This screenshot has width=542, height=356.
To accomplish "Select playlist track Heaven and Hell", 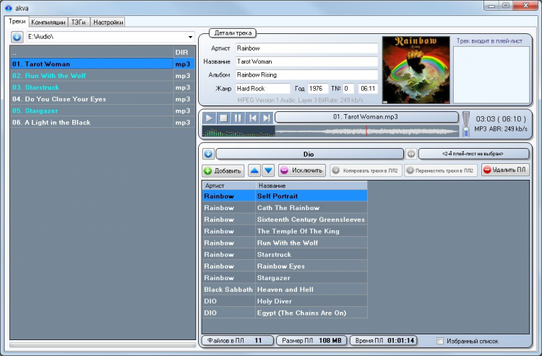I will click(x=285, y=290).
